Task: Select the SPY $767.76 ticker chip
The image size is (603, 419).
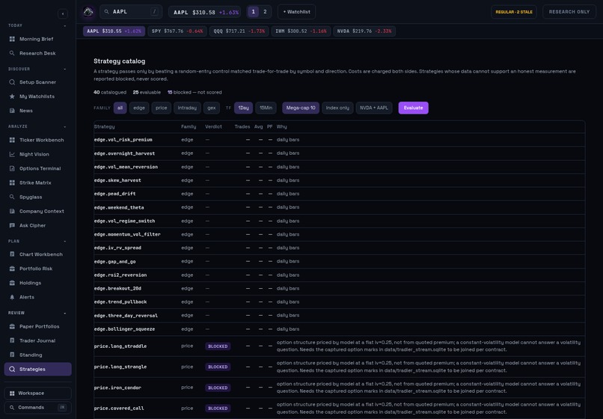Action: tap(177, 31)
